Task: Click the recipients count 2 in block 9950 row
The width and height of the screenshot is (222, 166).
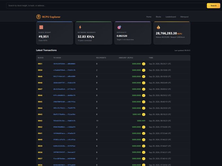Action: click(x=97, y=70)
